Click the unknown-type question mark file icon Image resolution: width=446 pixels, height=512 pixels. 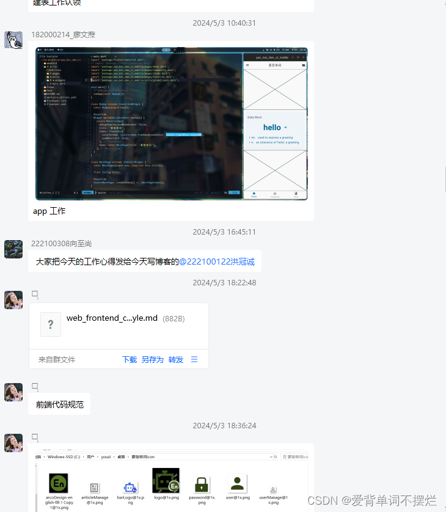pyautogui.click(x=51, y=324)
